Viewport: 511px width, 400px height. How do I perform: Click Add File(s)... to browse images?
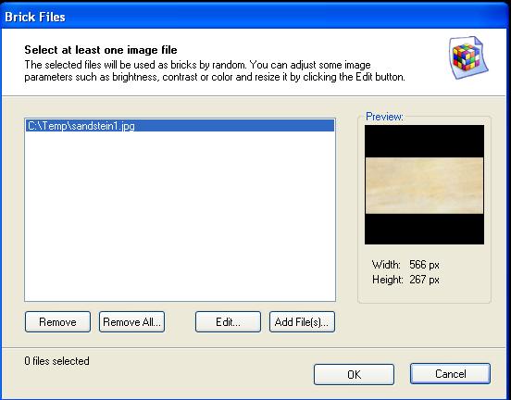pyautogui.click(x=302, y=322)
